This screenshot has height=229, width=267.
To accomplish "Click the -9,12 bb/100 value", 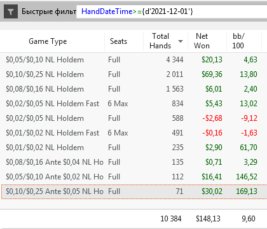I will [x=249, y=118].
